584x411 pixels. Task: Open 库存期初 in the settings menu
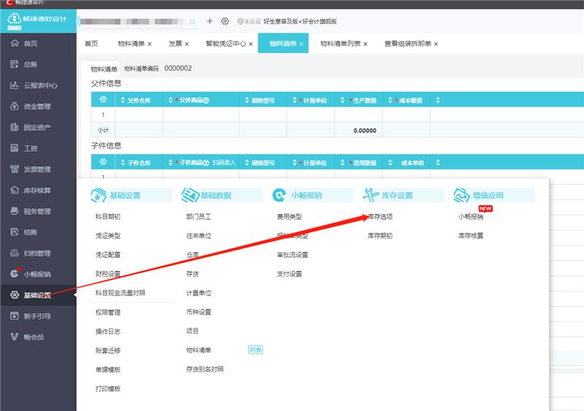pyautogui.click(x=380, y=236)
